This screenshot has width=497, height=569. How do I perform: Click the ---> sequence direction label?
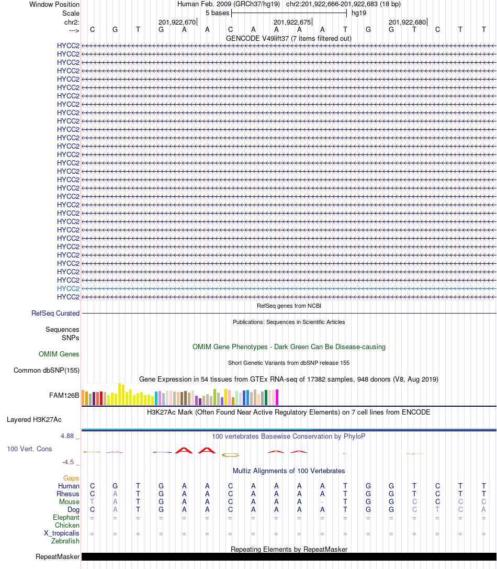(x=74, y=30)
